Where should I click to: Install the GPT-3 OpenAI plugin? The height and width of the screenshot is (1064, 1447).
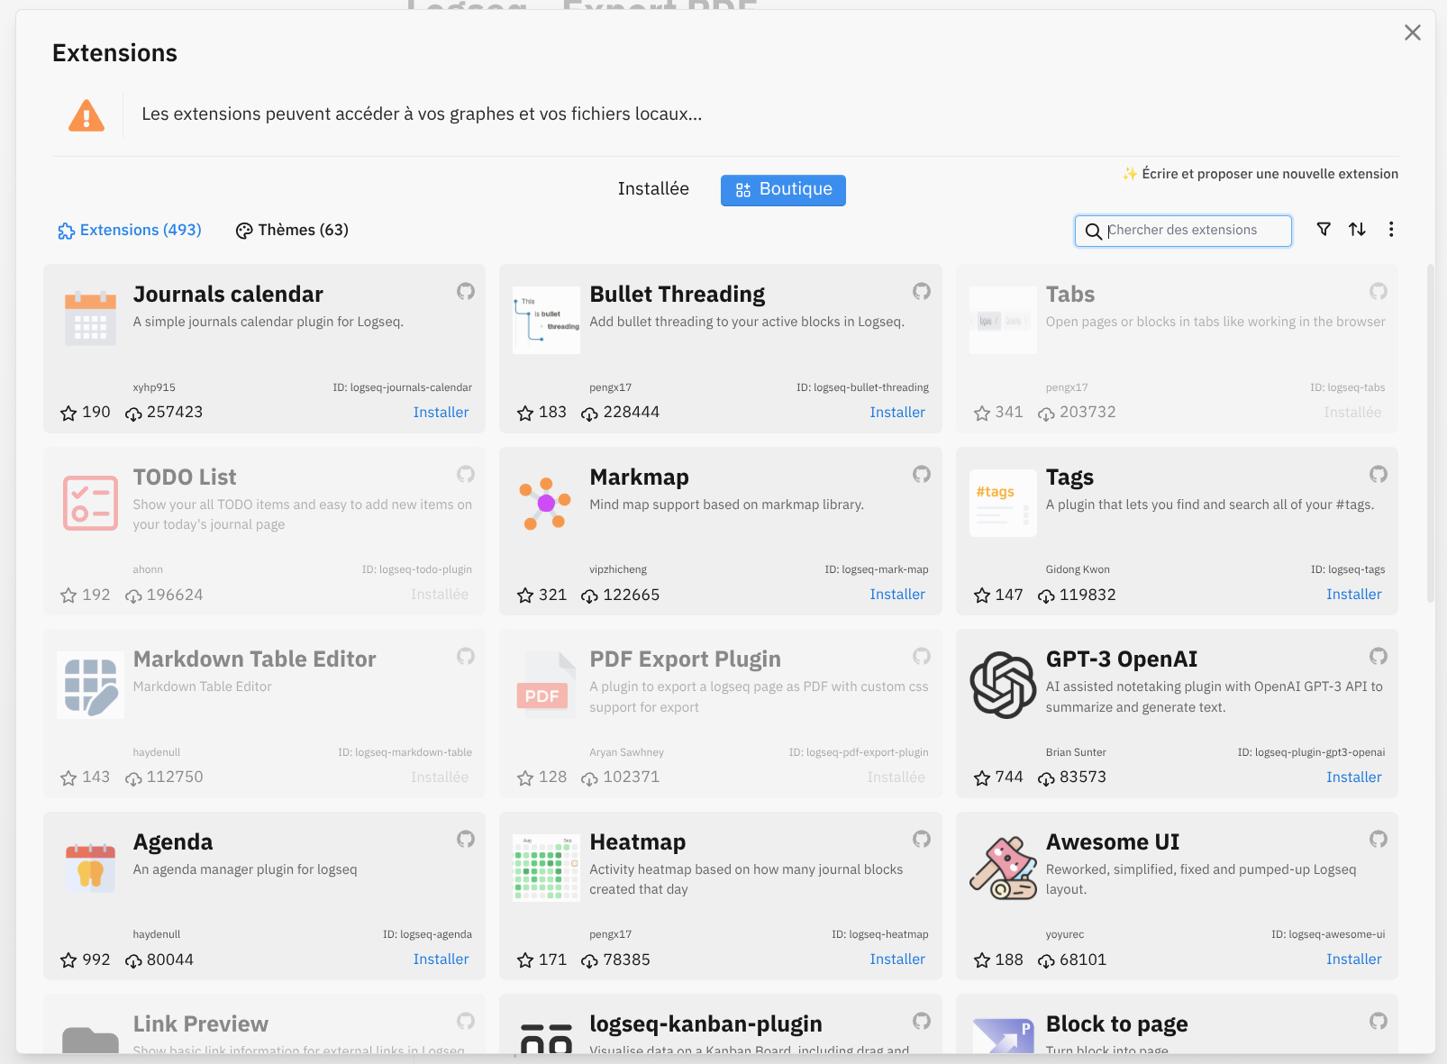1353,778
